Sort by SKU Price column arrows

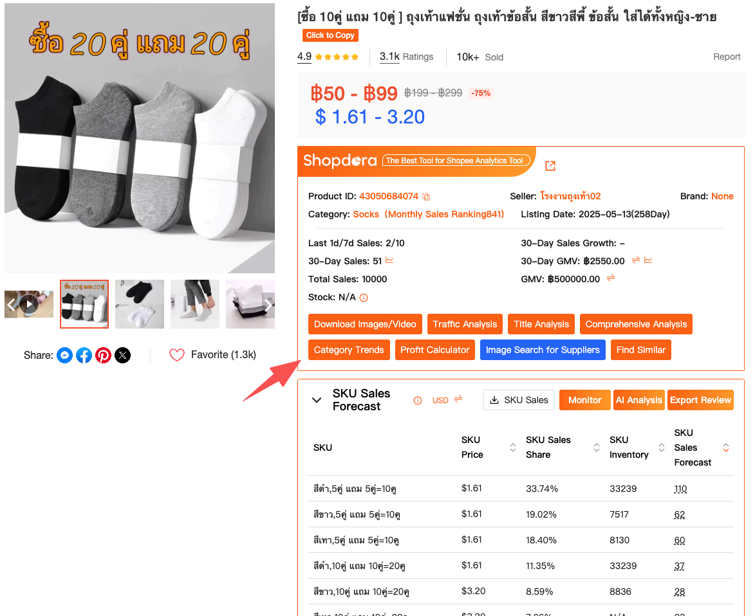[513, 448]
